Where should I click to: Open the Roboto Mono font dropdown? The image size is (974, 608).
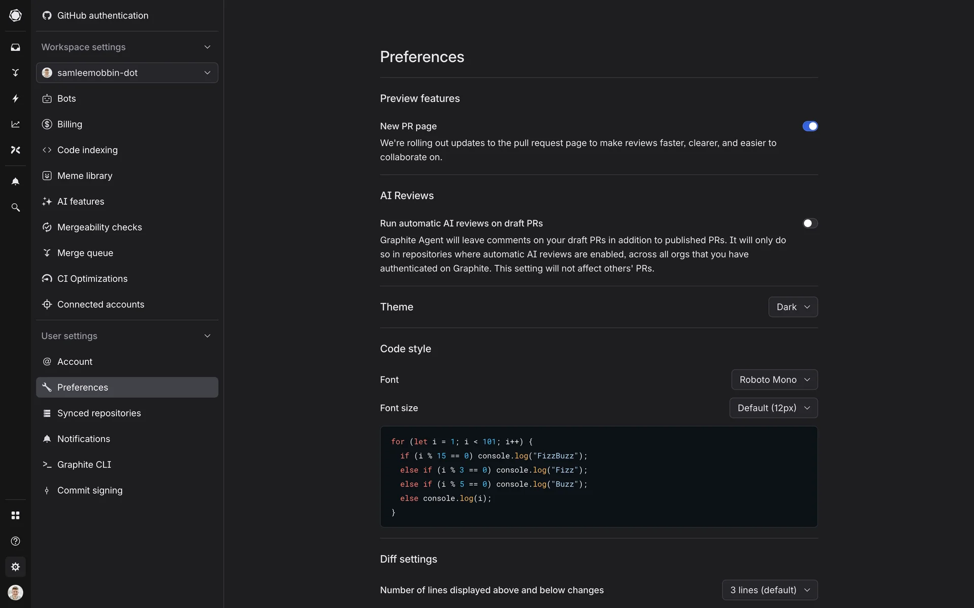(774, 379)
